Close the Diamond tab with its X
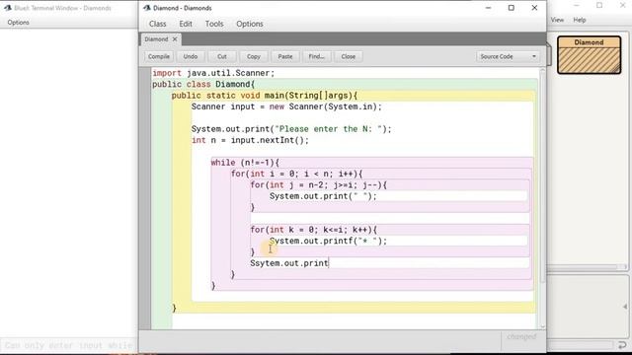632x355 pixels. point(175,39)
